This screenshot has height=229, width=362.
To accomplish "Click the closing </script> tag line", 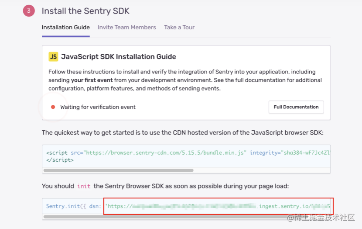I will (60, 160).
